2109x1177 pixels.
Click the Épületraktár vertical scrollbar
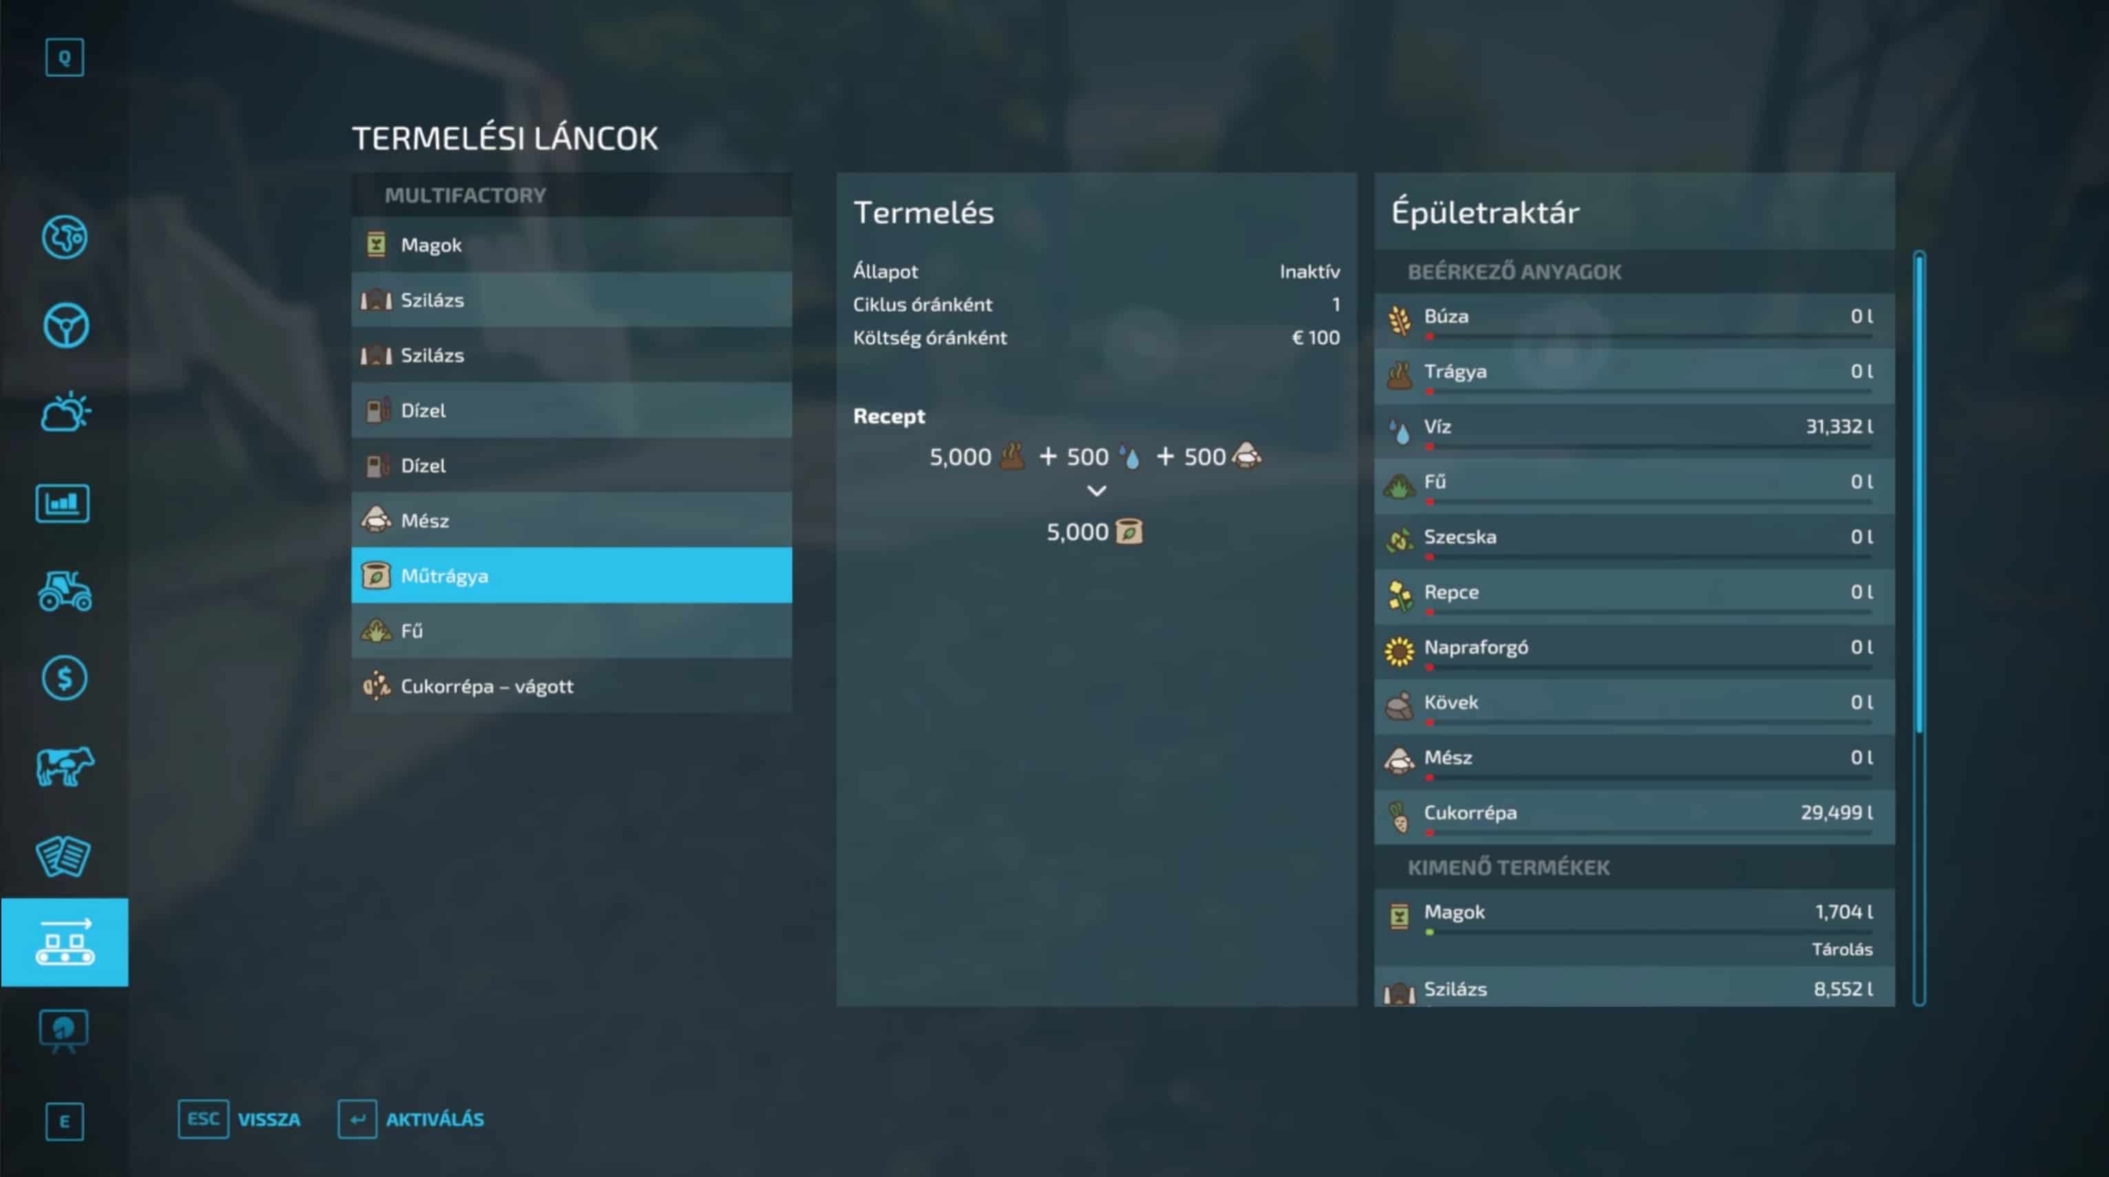(1919, 491)
